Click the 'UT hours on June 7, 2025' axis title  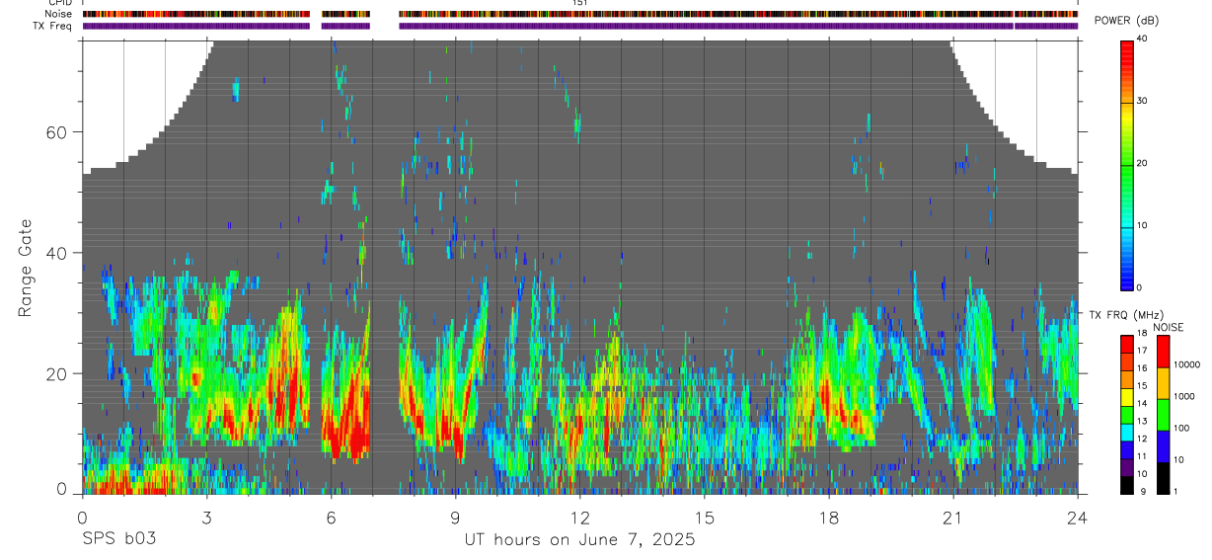[579, 540]
